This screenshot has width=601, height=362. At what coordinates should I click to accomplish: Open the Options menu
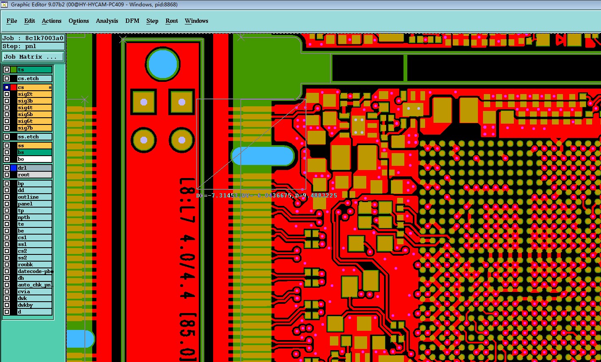[x=79, y=21]
